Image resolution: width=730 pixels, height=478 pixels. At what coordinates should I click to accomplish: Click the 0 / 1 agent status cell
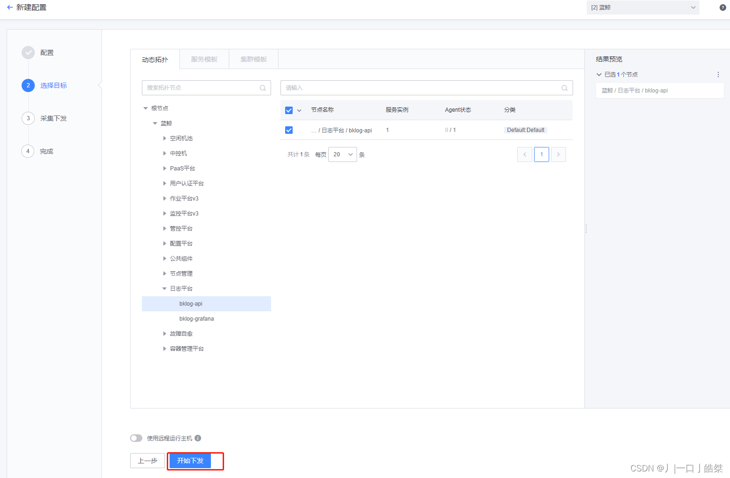coord(450,130)
